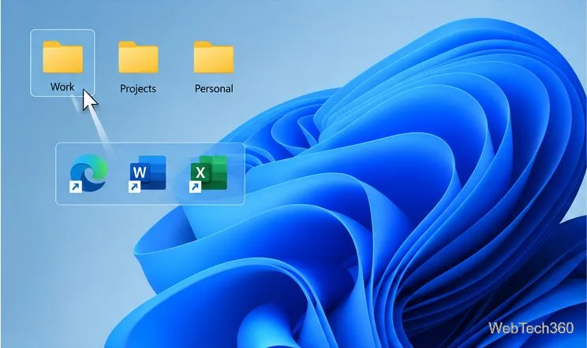587x348 pixels.
Task: Open the Projects folder icon
Action: coord(138,57)
